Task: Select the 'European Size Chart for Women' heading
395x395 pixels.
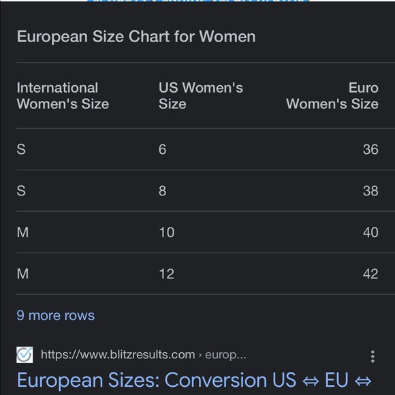Action: coord(136,37)
